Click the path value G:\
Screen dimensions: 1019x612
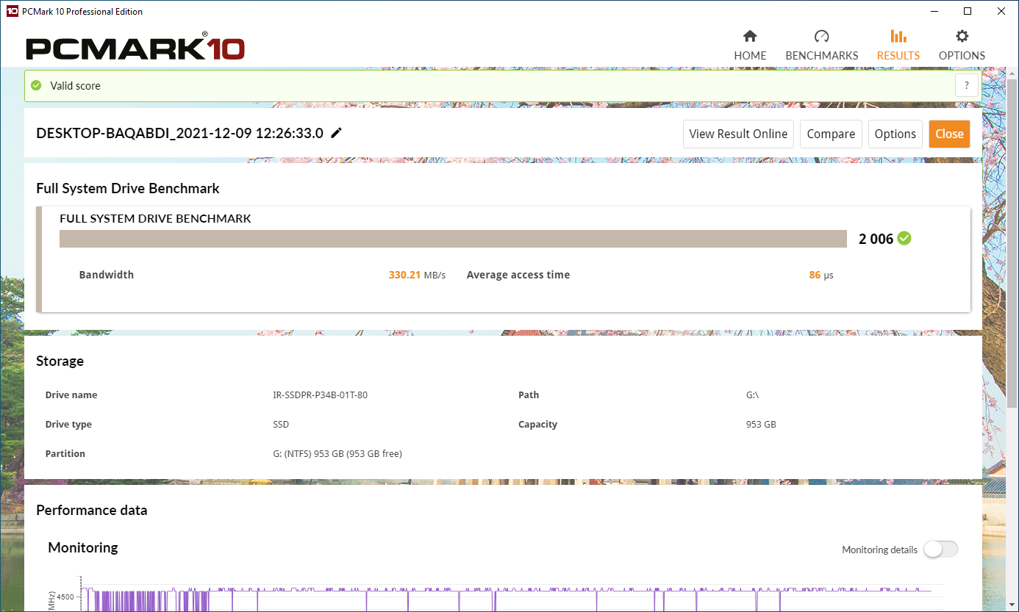pos(752,395)
